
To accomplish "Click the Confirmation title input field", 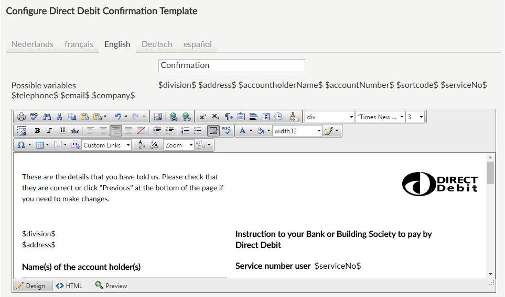I will tap(231, 65).
